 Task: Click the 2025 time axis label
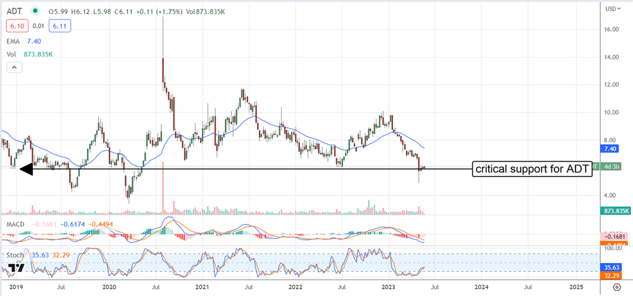[575, 287]
